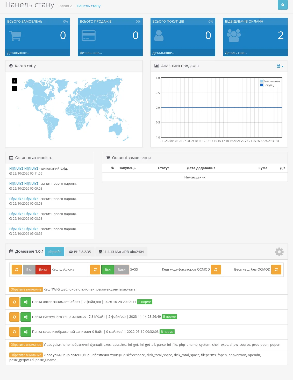This screenshot has width=293, height=380.
Task: Click the Сума column header
Action: [263, 168]
